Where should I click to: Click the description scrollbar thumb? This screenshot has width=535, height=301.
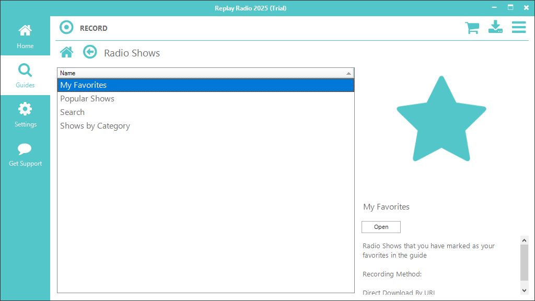tap(525, 262)
